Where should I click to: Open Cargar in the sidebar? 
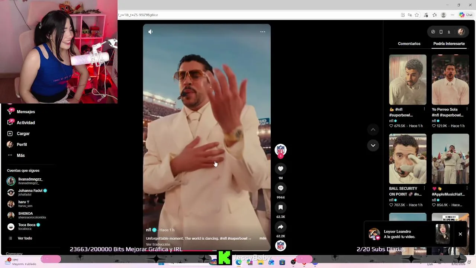[x=23, y=134]
